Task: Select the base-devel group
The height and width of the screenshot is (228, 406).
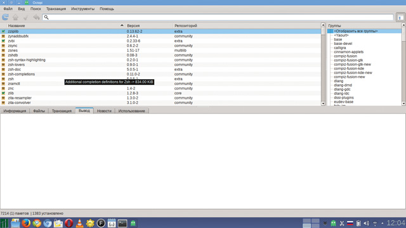Action: [343, 44]
